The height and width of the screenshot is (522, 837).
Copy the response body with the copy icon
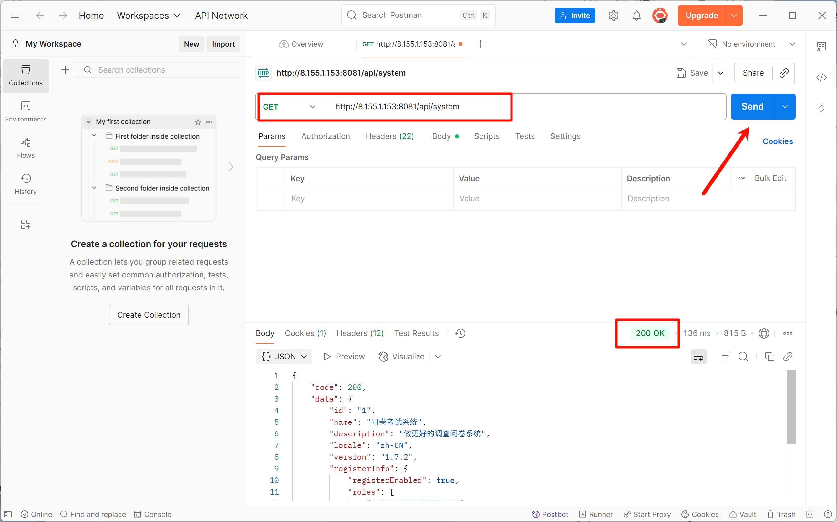(770, 357)
